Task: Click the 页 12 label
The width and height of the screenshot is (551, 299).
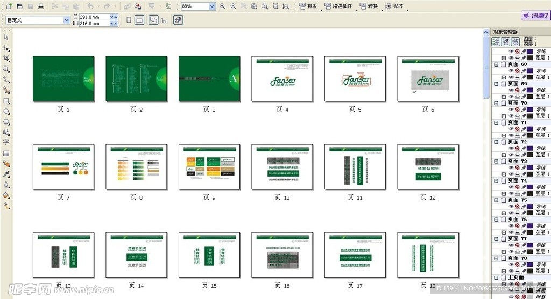Action: point(428,198)
